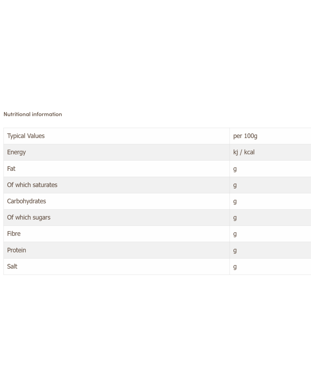Click the g value for Carbohydrates
Screen dimensions: 311x389
(x=235, y=201)
